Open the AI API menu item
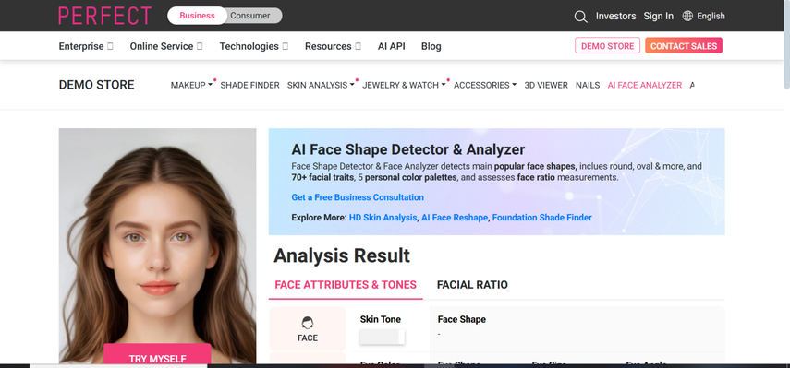Viewport: 790px width, 368px height. point(392,46)
